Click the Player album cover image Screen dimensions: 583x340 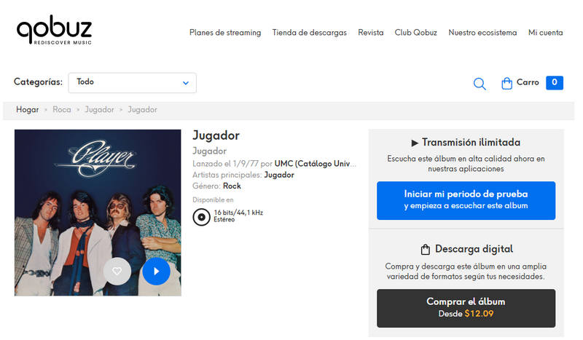[98, 189]
